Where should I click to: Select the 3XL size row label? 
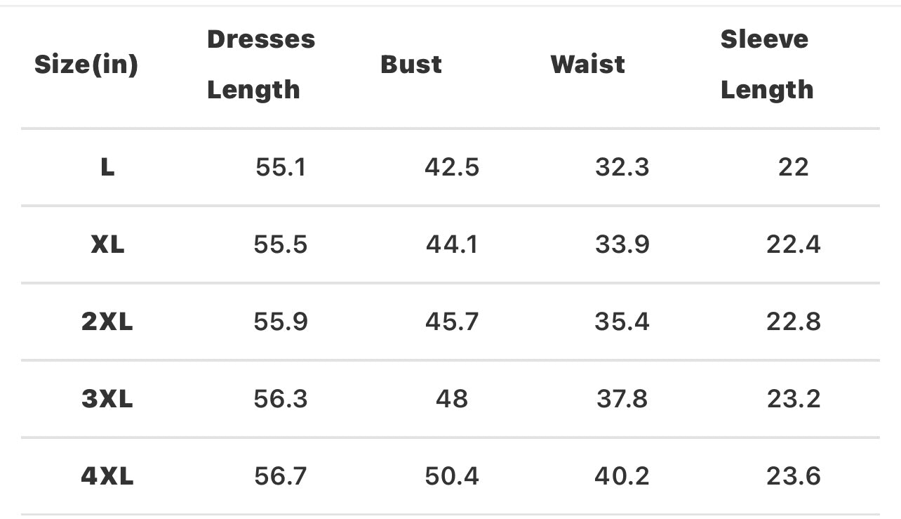(x=107, y=399)
